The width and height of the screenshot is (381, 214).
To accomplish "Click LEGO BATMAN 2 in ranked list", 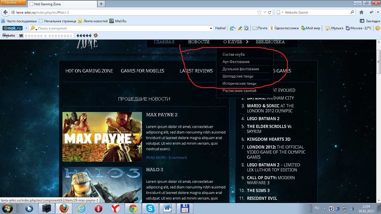I will 263,119.
